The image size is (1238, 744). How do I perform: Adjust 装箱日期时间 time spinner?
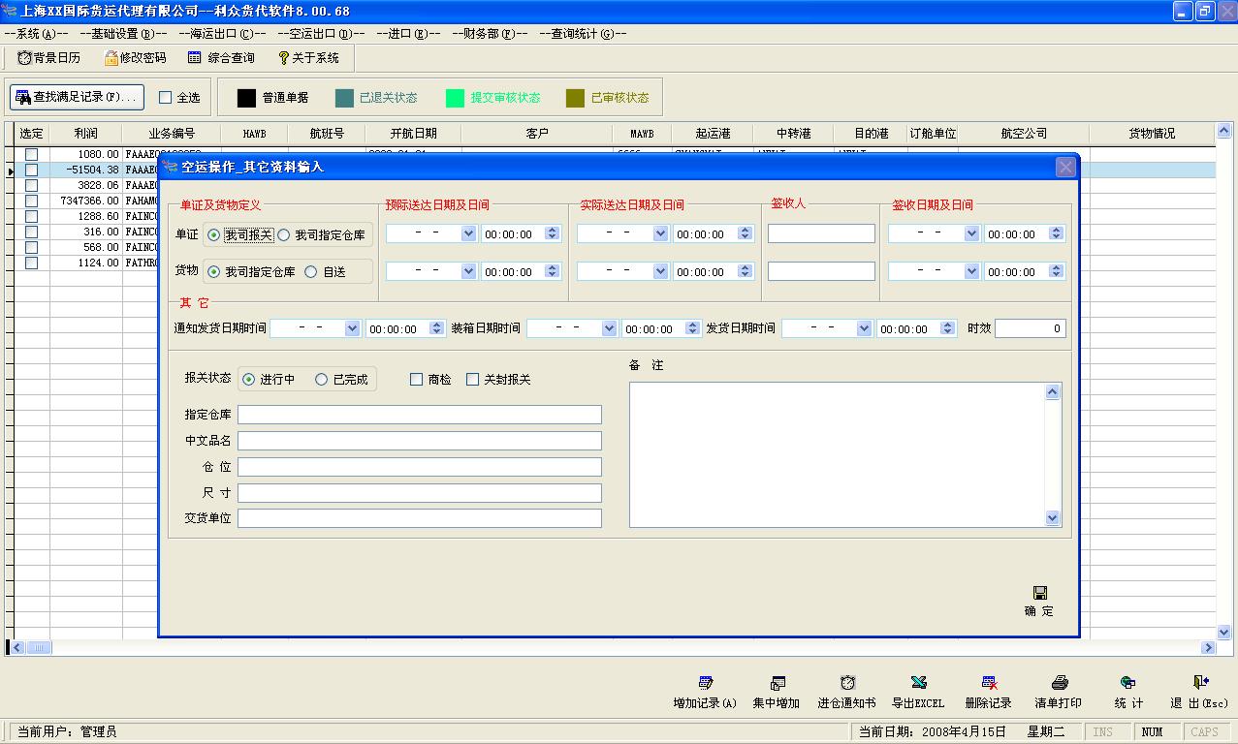pos(692,329)
